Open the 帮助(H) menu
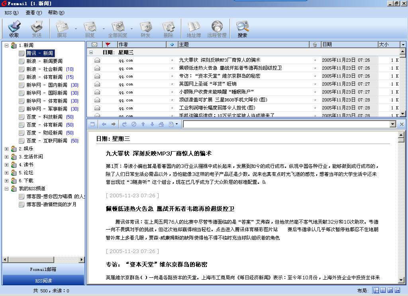 [56, 12]
